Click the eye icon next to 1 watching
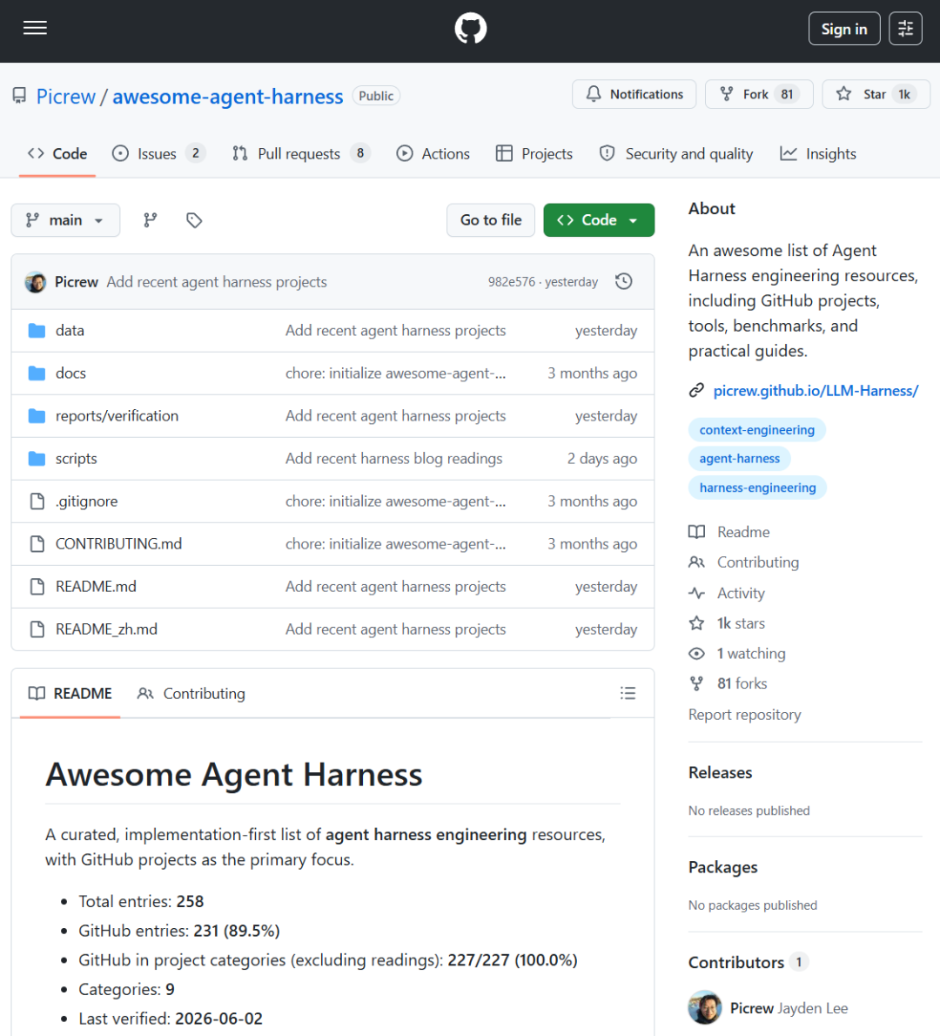The image size is (940, 1036). [696, 654]
